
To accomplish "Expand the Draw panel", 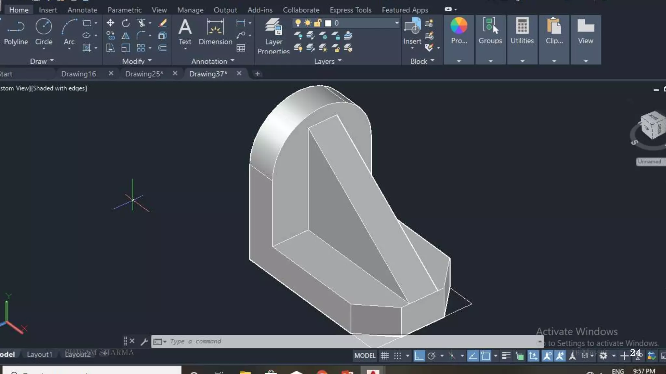I will pyautogui.click(x=42, y=61).
